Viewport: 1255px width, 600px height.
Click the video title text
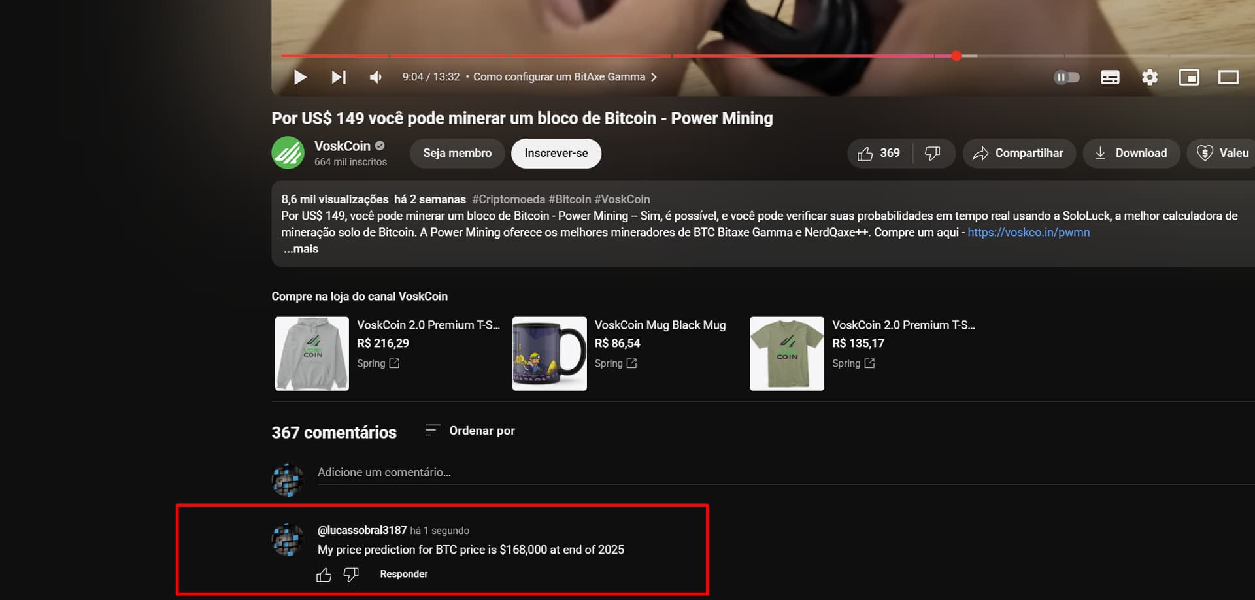[x=522, y=118]
